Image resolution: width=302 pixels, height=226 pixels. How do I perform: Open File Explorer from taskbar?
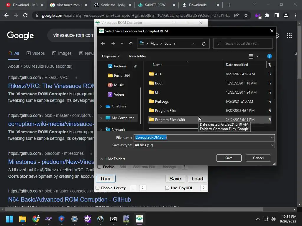(x=22, y=219)
